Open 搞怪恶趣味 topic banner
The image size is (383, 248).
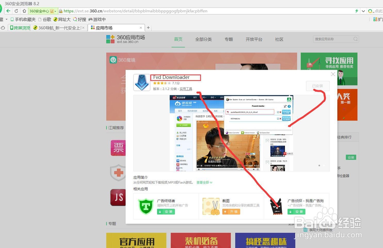(x=265, y=240)
